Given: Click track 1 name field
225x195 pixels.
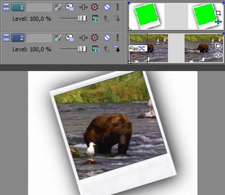Looking at the screenshot, I should point(39,7).
